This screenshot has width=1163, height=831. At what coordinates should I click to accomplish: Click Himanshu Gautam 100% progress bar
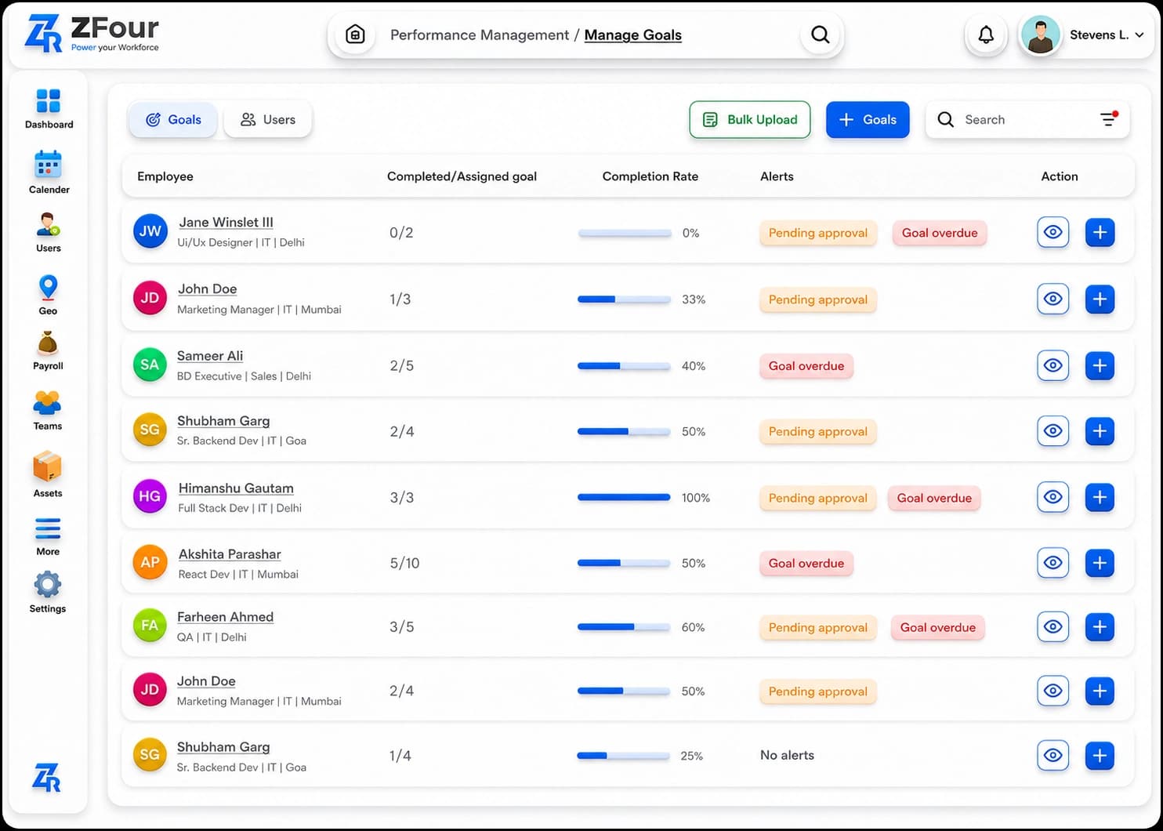pyautogui.click(x=624, y=497)
